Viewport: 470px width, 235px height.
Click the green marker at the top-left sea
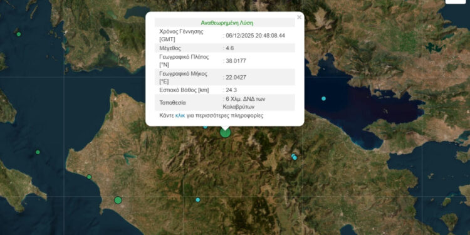click(x=19, y=34)
